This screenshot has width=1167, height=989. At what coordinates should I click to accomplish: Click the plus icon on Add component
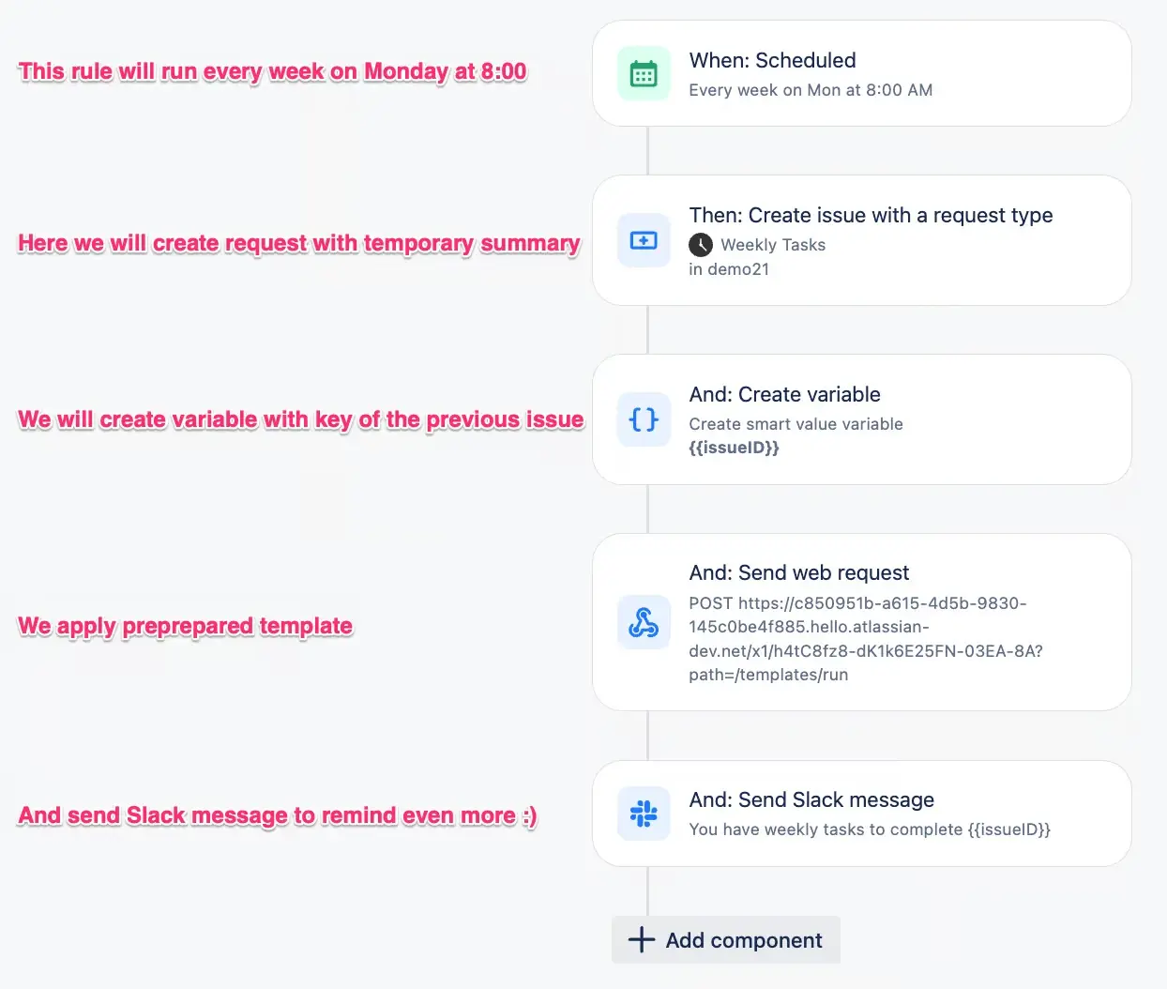641,939
